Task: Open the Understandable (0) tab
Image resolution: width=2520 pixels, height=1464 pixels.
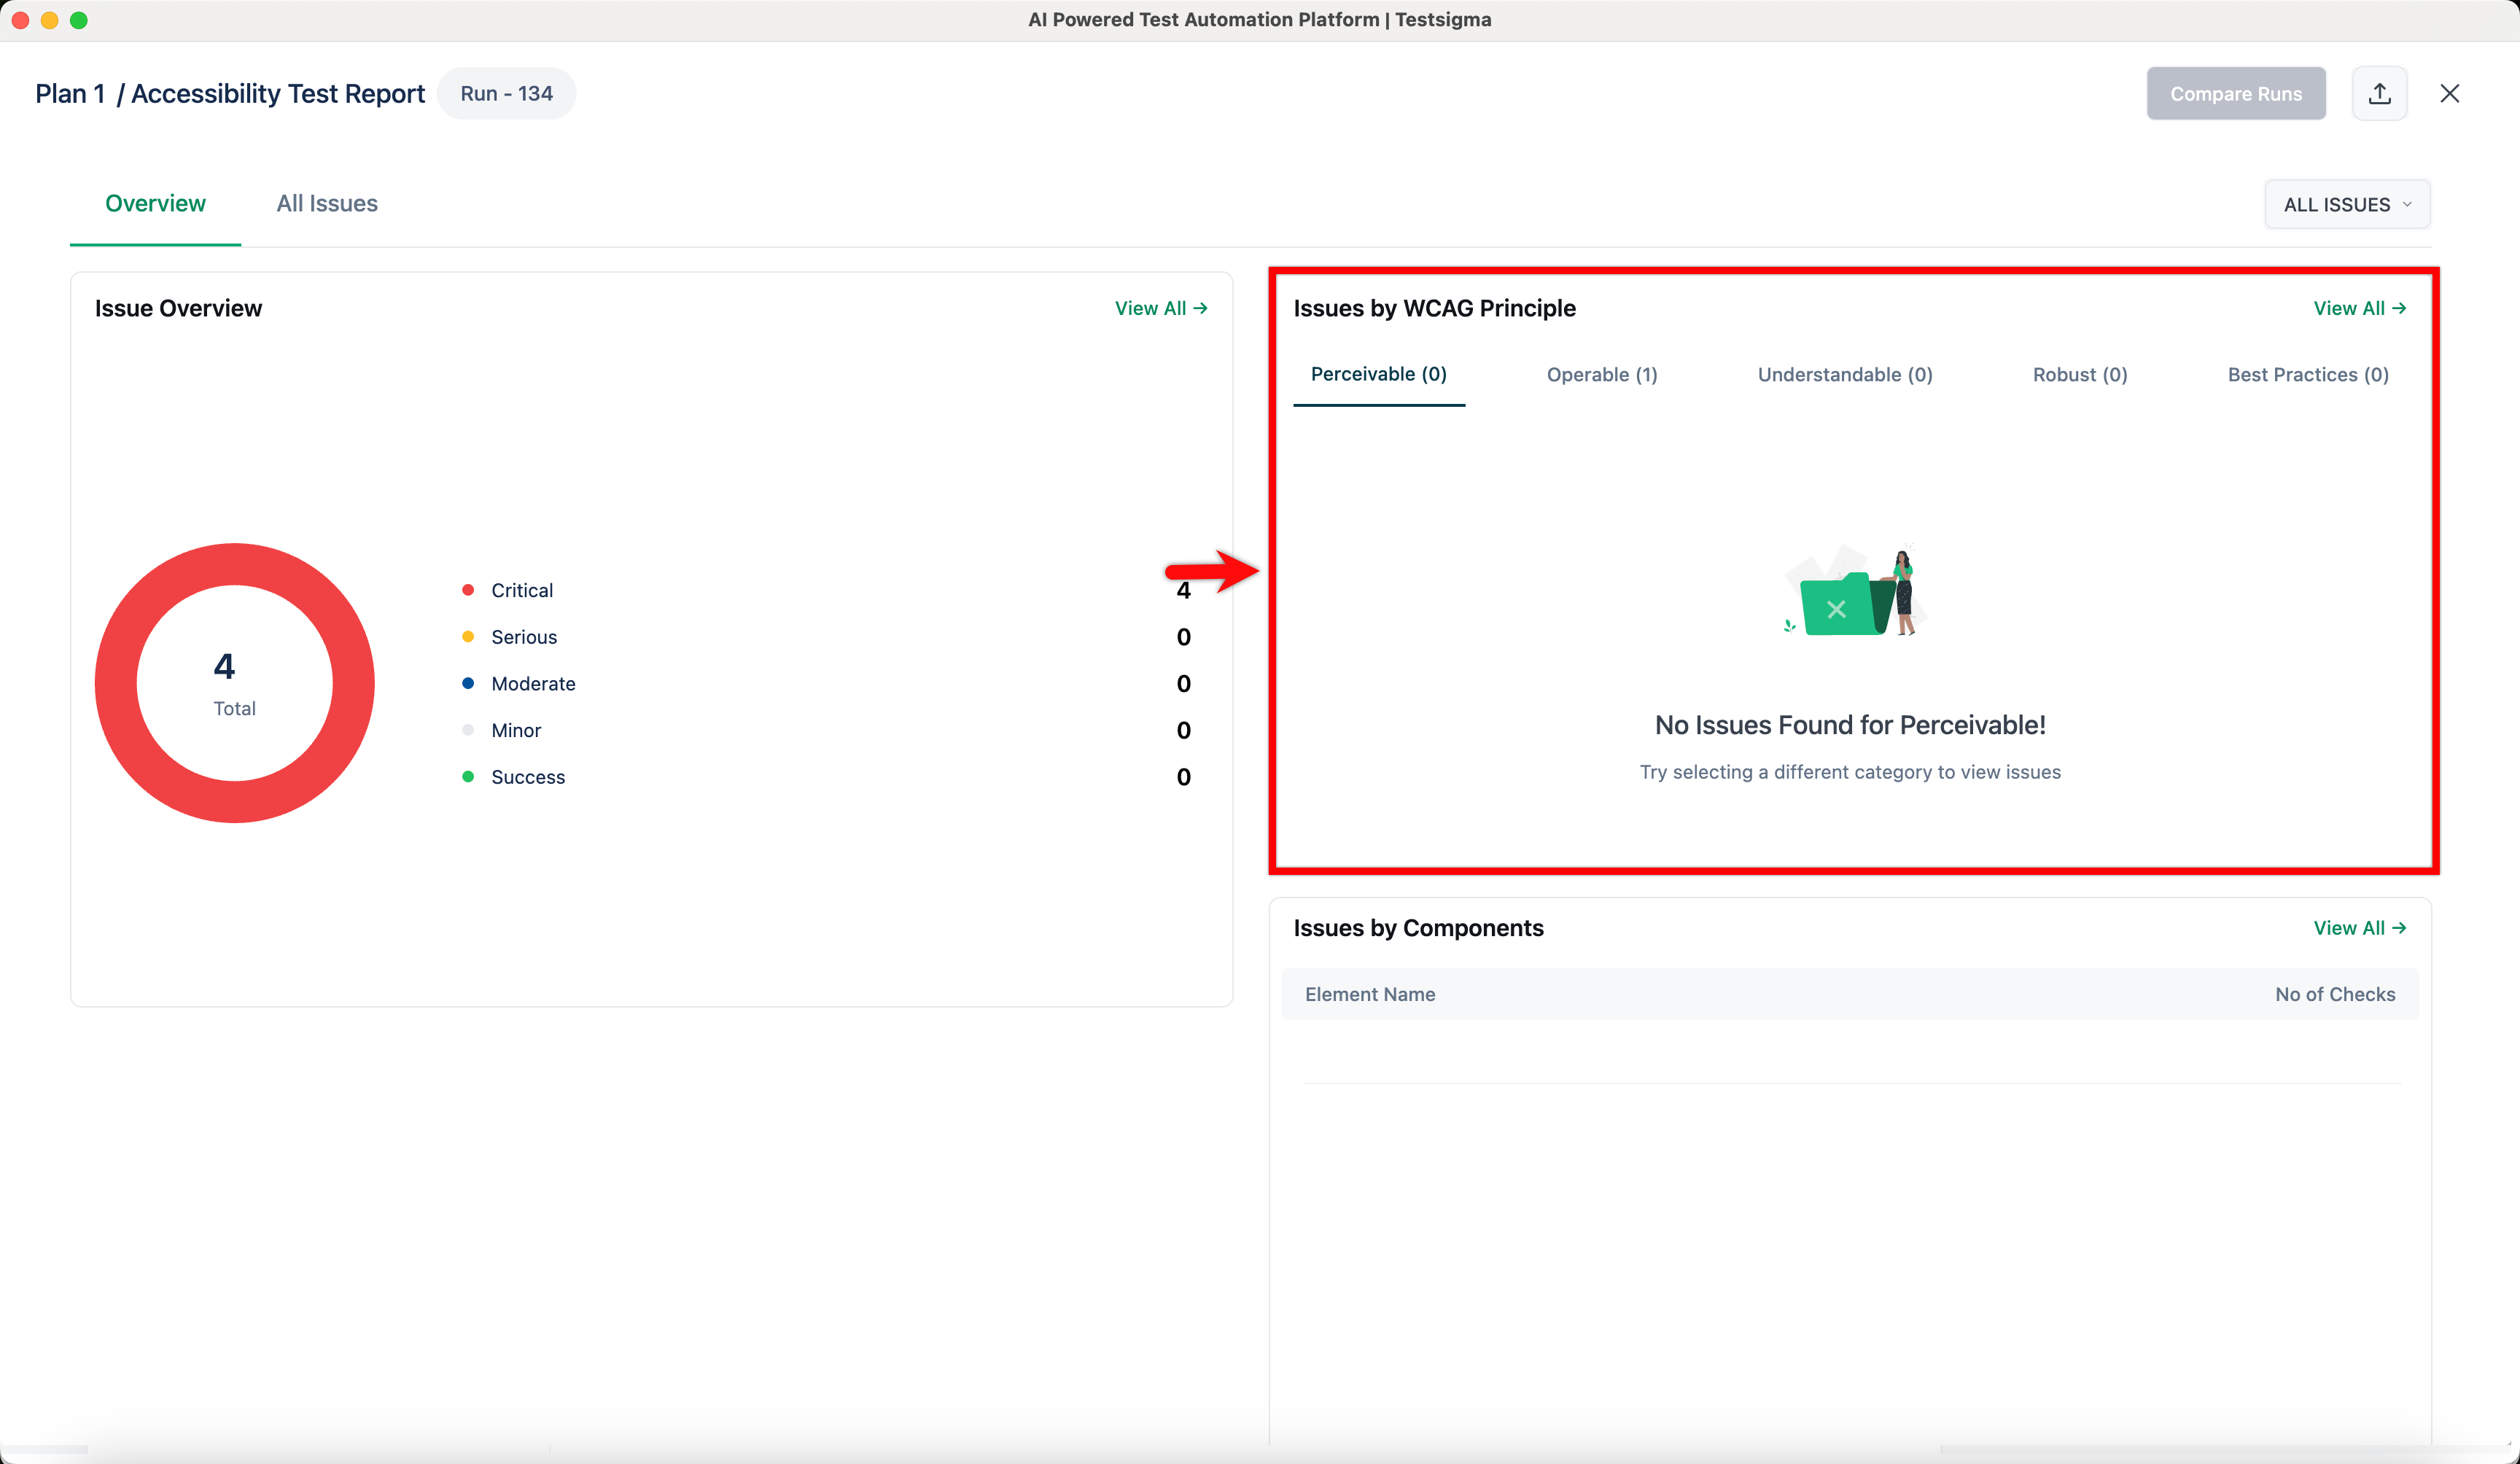Action: [x=1844, y=375]
